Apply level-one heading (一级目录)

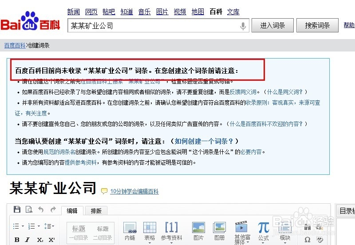pyautogui.click(x=79, y=233)
